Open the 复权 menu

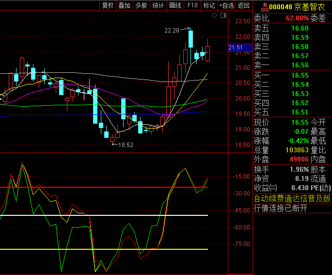point(108,5)
